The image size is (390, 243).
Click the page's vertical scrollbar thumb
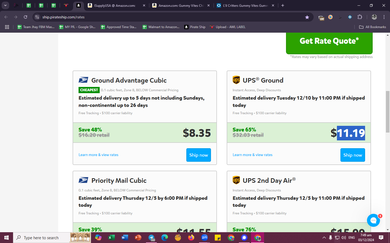pyautogui.click(x=388, y=112)
